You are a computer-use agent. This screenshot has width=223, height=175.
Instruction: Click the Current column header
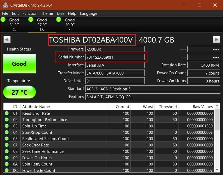click(119, 107)
